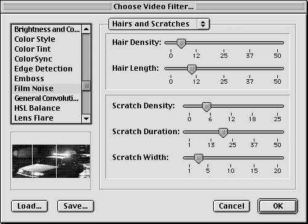308x224 pixels.
Task: Click the Save... button
Action: tap(76, 206)
